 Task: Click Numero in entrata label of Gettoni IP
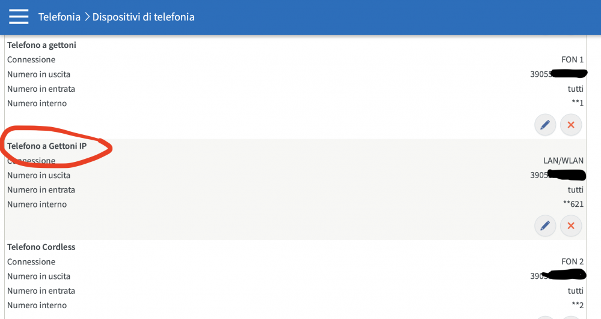41,189
